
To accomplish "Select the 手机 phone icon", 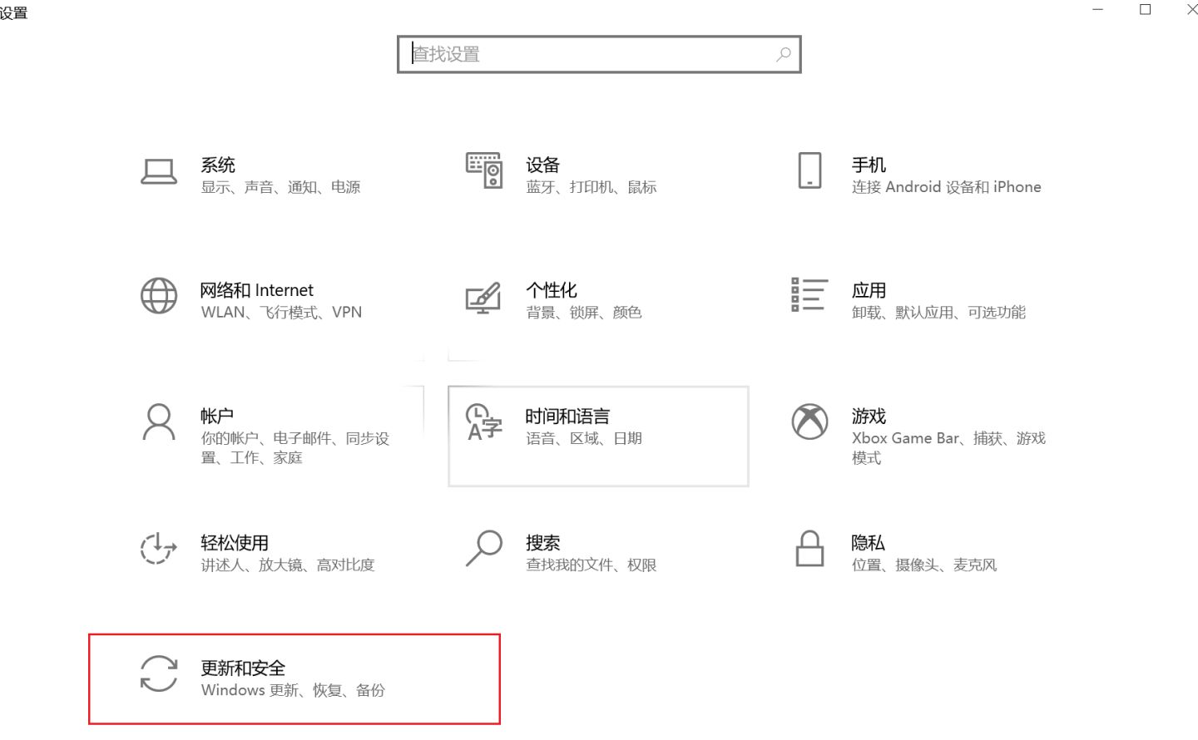I will [809, 170].
